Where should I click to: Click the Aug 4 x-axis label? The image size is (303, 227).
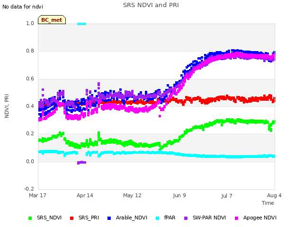point(274,195)
